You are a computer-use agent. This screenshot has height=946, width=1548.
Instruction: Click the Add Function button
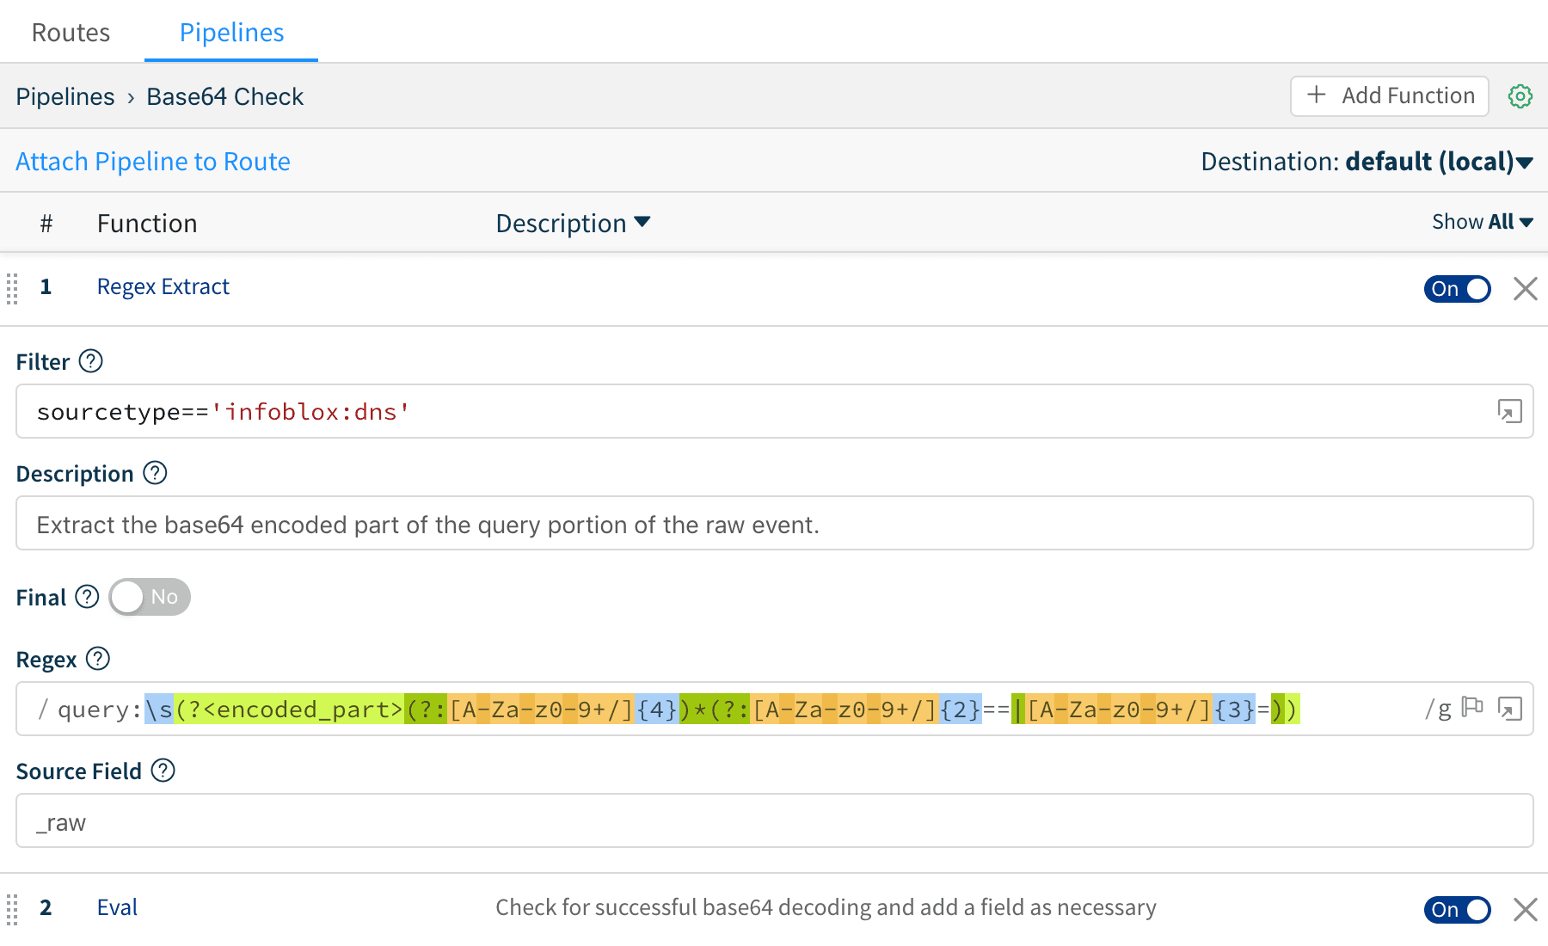click(1389, 95)
